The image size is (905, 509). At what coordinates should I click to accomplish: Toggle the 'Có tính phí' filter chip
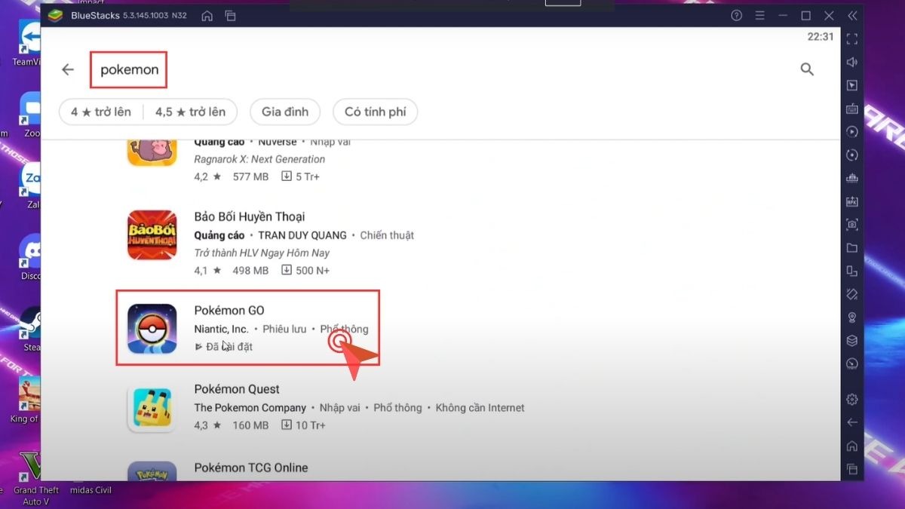coord(376,112)
